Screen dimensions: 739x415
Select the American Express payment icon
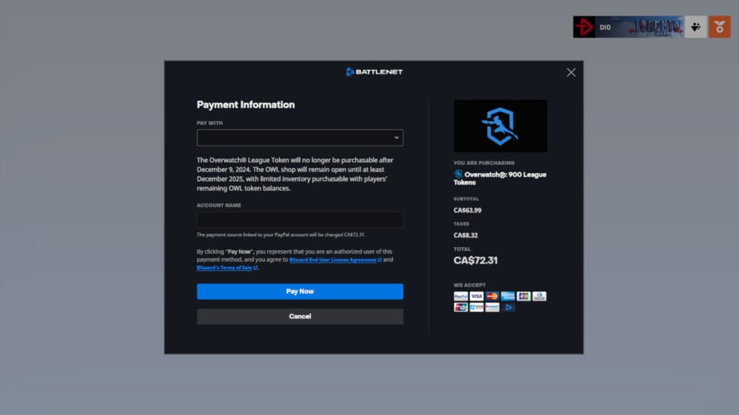(x=507, y=296)
